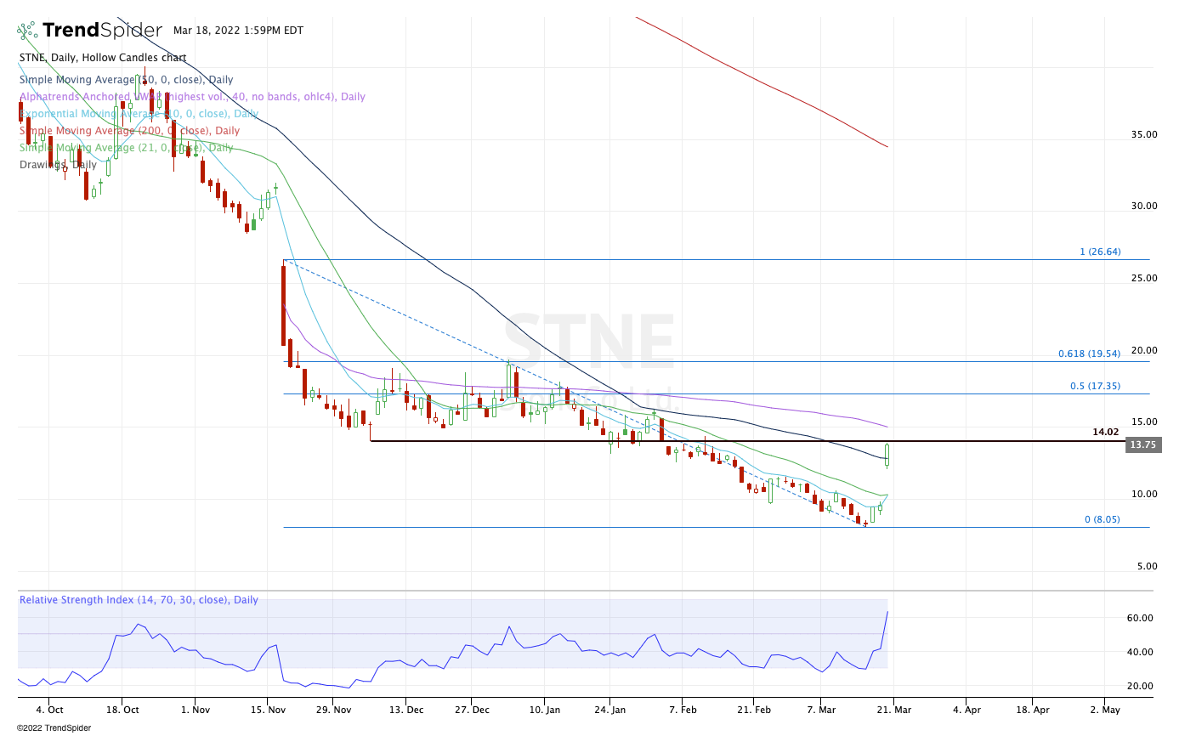Viewport: 1179px width, 736px height.
Task: Select the 14.02 horizontal level label
Action: point(1105,432)
